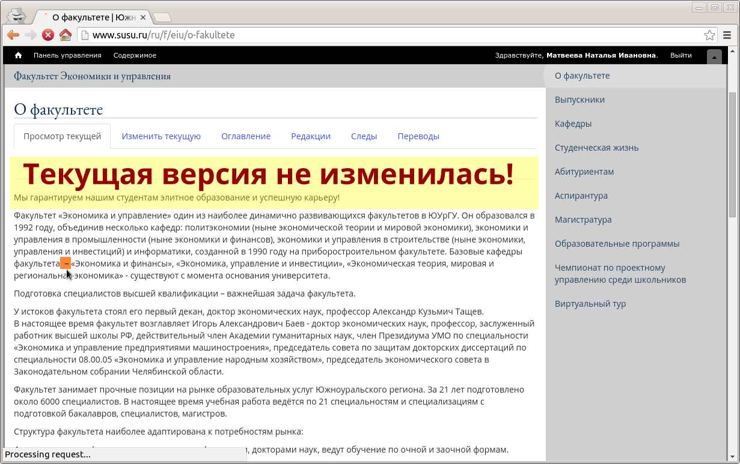Bookmark page with the star icon
Screen dimensions: 740x464
709,35
